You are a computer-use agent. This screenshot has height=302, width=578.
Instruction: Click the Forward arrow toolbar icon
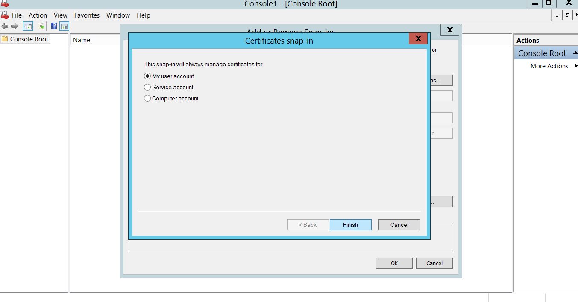(14, 26)
